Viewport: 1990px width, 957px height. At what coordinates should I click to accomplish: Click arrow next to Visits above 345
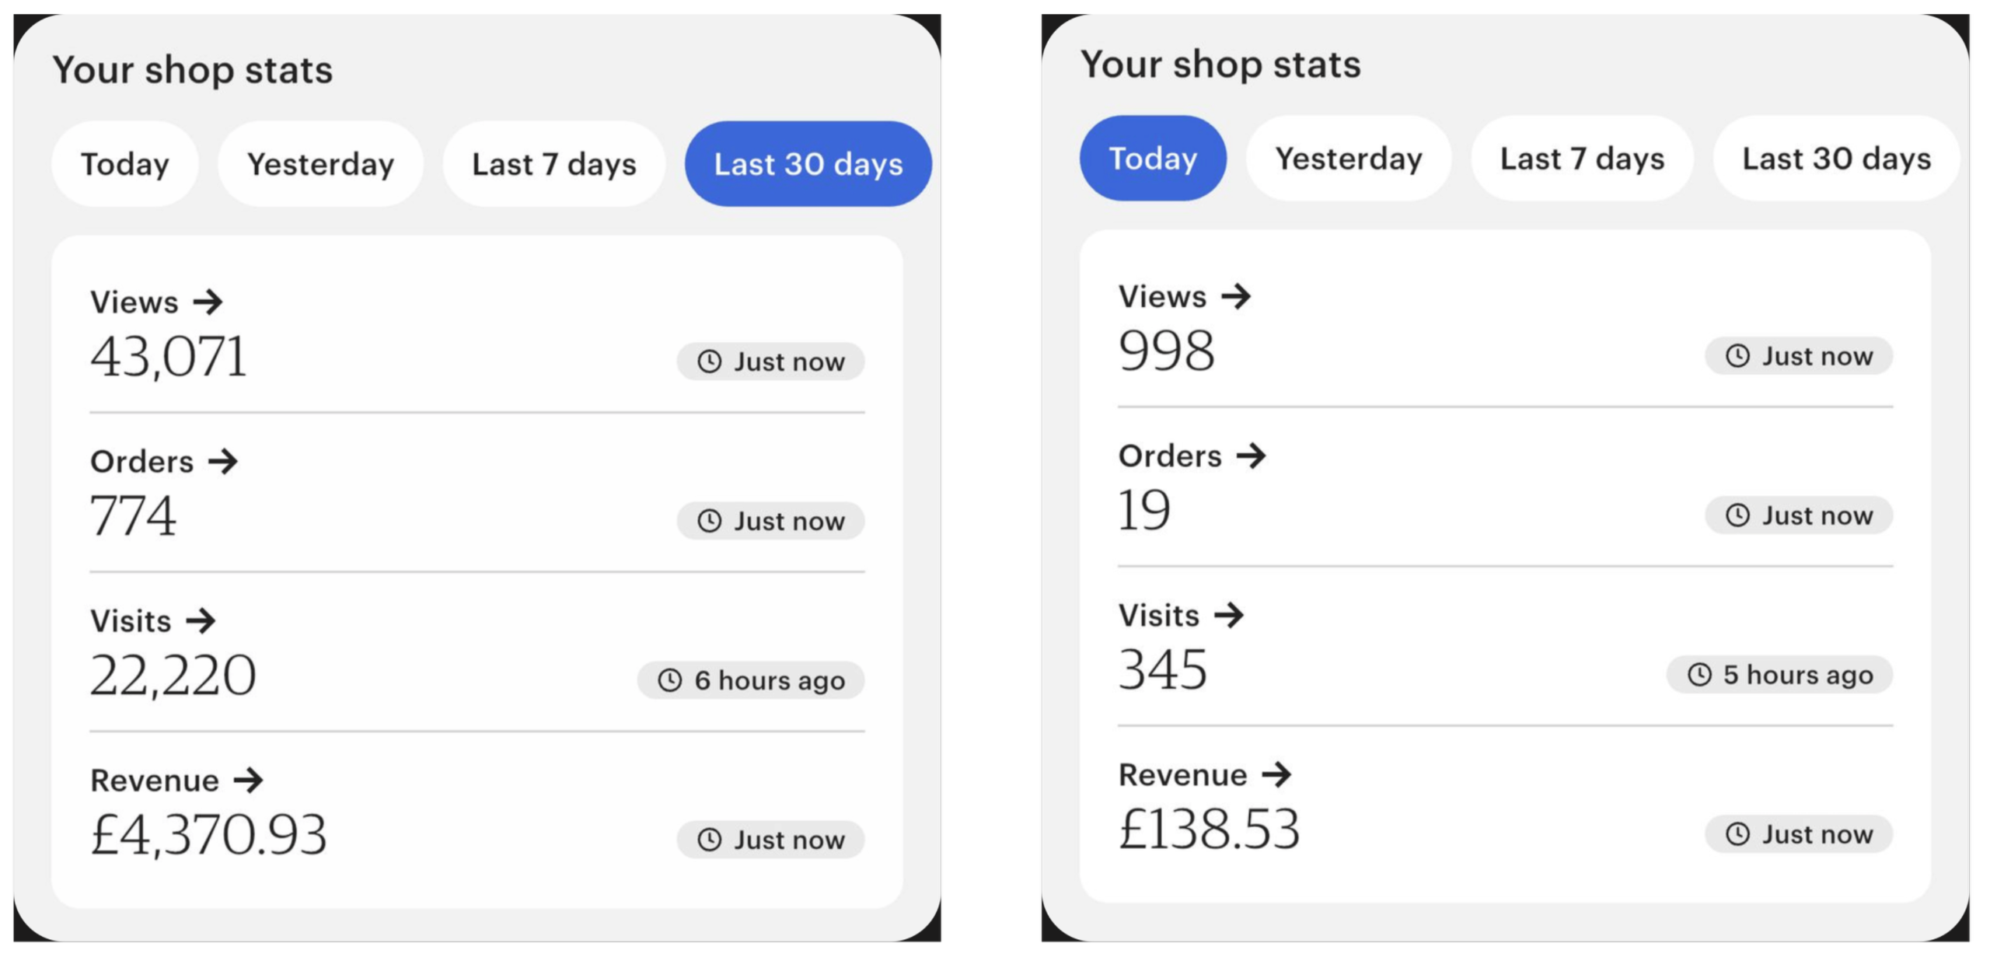[1229, 615]
